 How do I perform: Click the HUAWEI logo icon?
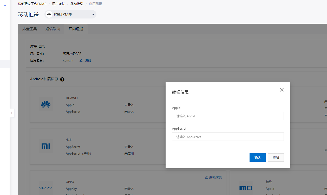(x=46, y=104)
